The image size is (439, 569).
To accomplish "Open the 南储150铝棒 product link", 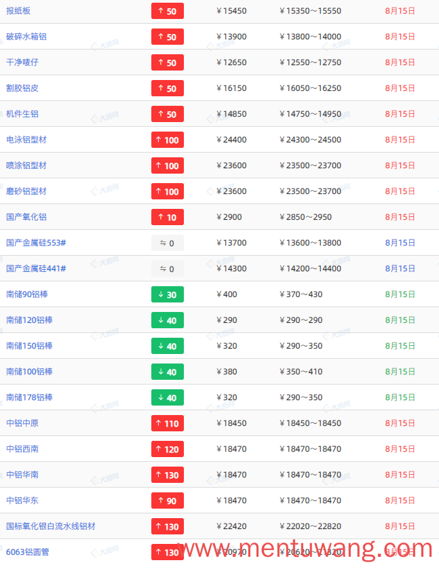I will [29, 346].
